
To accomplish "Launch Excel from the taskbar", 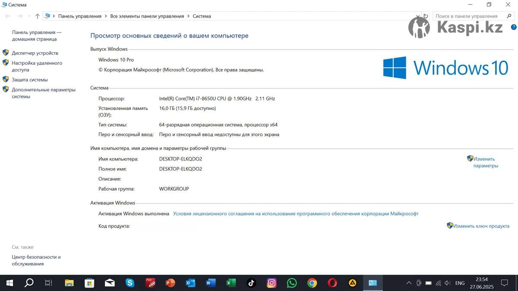I will pos(231,283).
